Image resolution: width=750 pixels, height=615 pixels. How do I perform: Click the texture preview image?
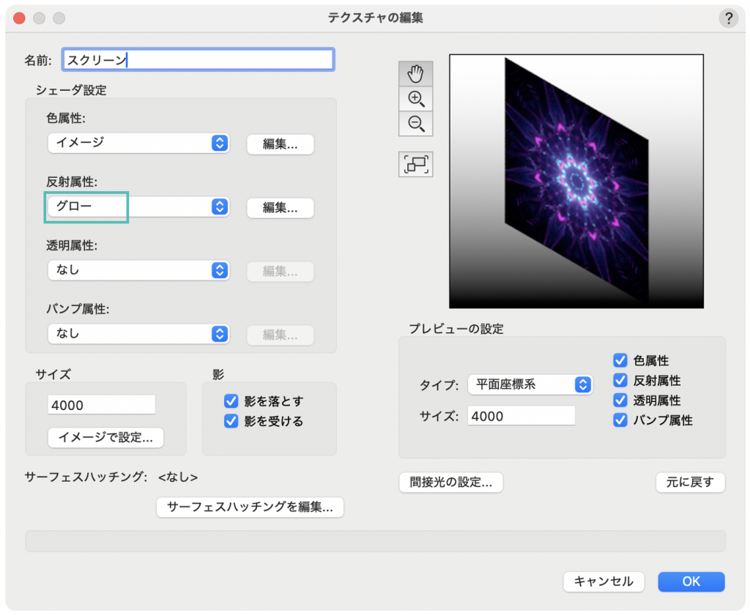pos(576,182)
